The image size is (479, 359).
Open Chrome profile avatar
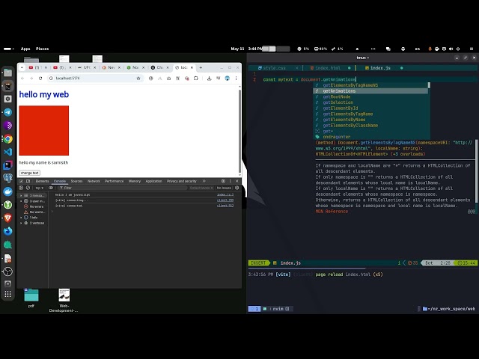(228, 79)
